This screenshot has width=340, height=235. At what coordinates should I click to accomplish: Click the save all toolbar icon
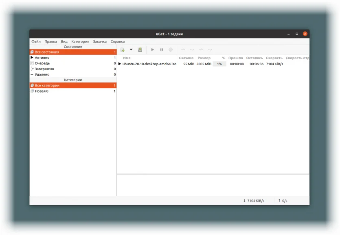(140, 50)
